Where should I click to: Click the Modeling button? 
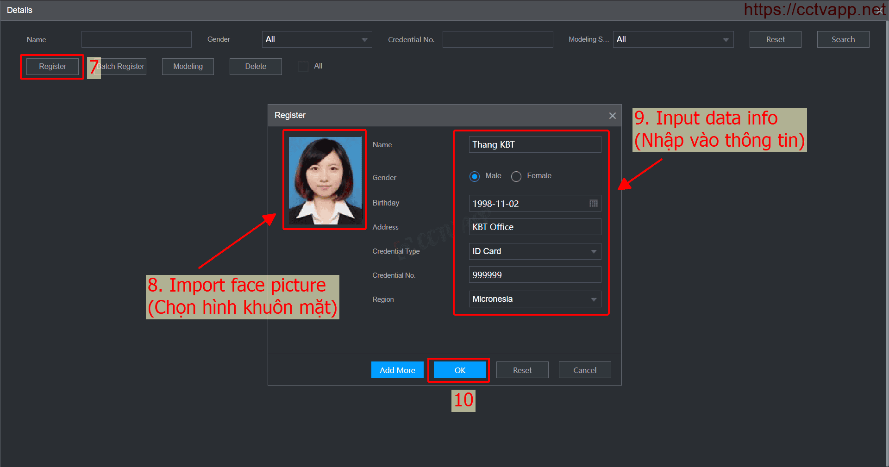(188, 67)
